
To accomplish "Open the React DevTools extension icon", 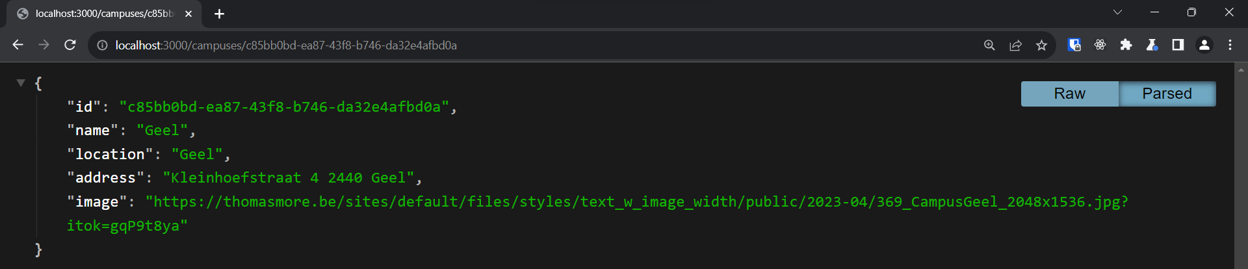I will [x=1100, y=45].
